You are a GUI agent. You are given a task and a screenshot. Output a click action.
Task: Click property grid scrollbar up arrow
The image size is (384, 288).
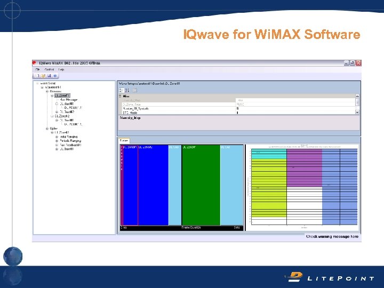tap(357, 97)
